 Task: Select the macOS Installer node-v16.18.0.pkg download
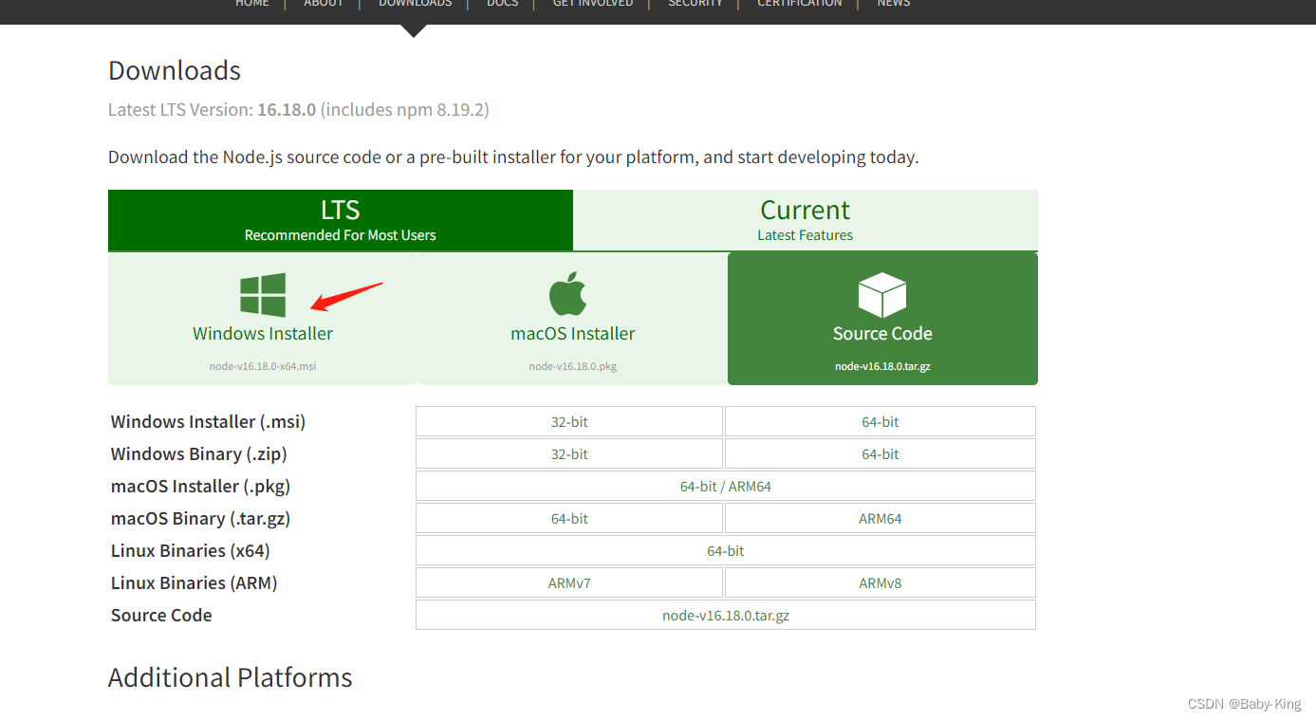[x=572, y=333]
